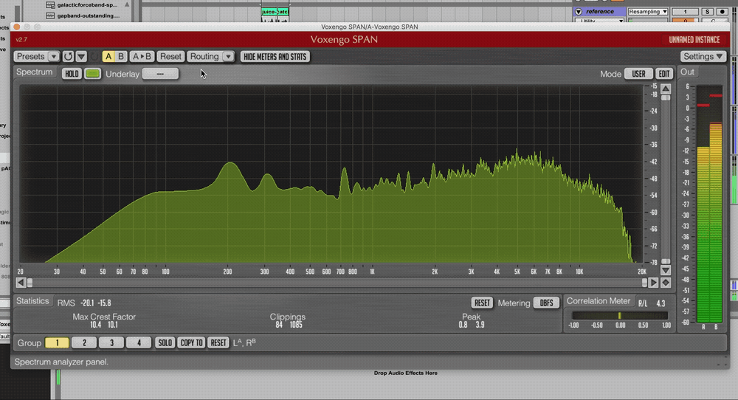Click the correlation meter bar

[x=620, y=315]
